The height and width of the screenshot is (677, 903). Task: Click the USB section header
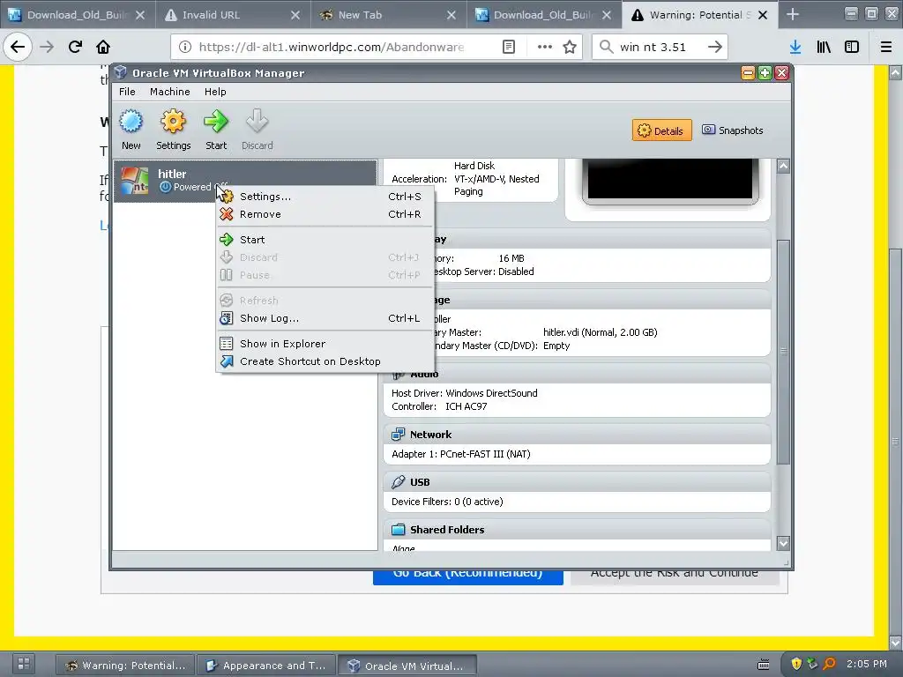pos(577,482)
